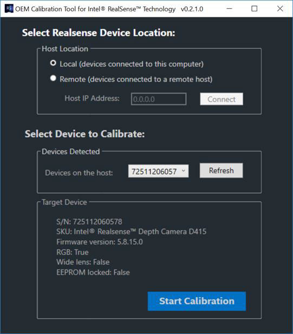Click the SKU Depth Camera D415 line
Viewport: 293px width, 334px height.
[131, 232]
